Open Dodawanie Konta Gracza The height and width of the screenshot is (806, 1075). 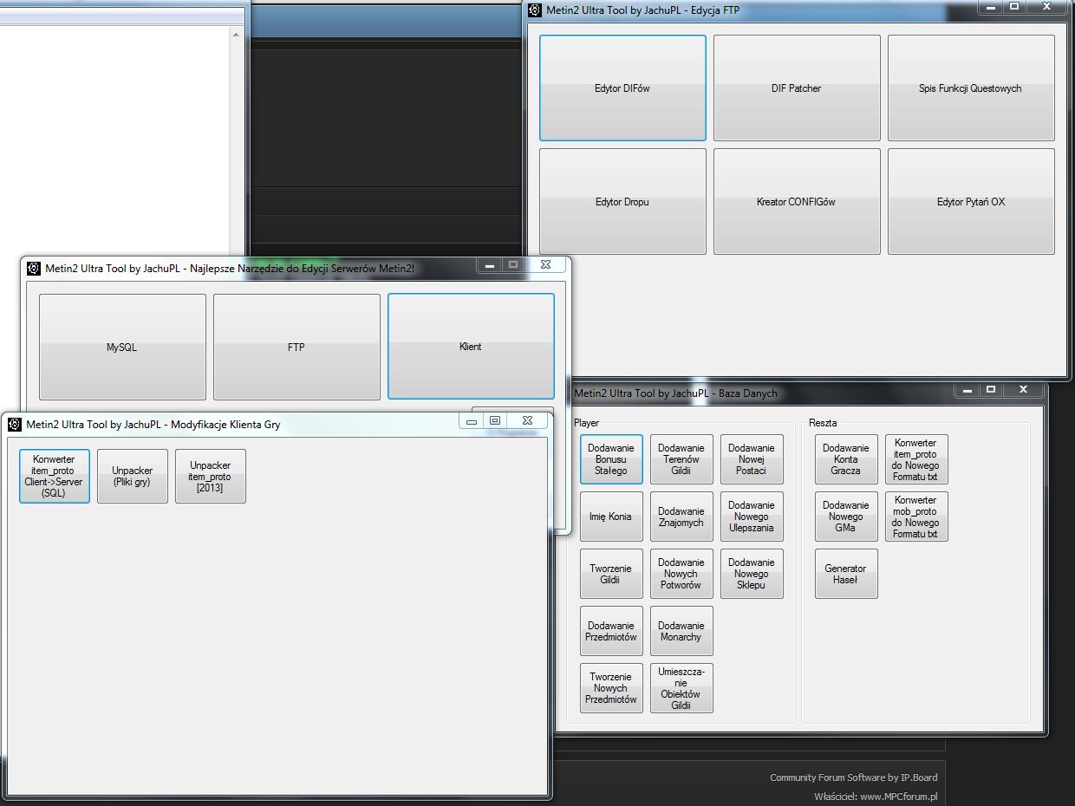click(x=846, y=459)
